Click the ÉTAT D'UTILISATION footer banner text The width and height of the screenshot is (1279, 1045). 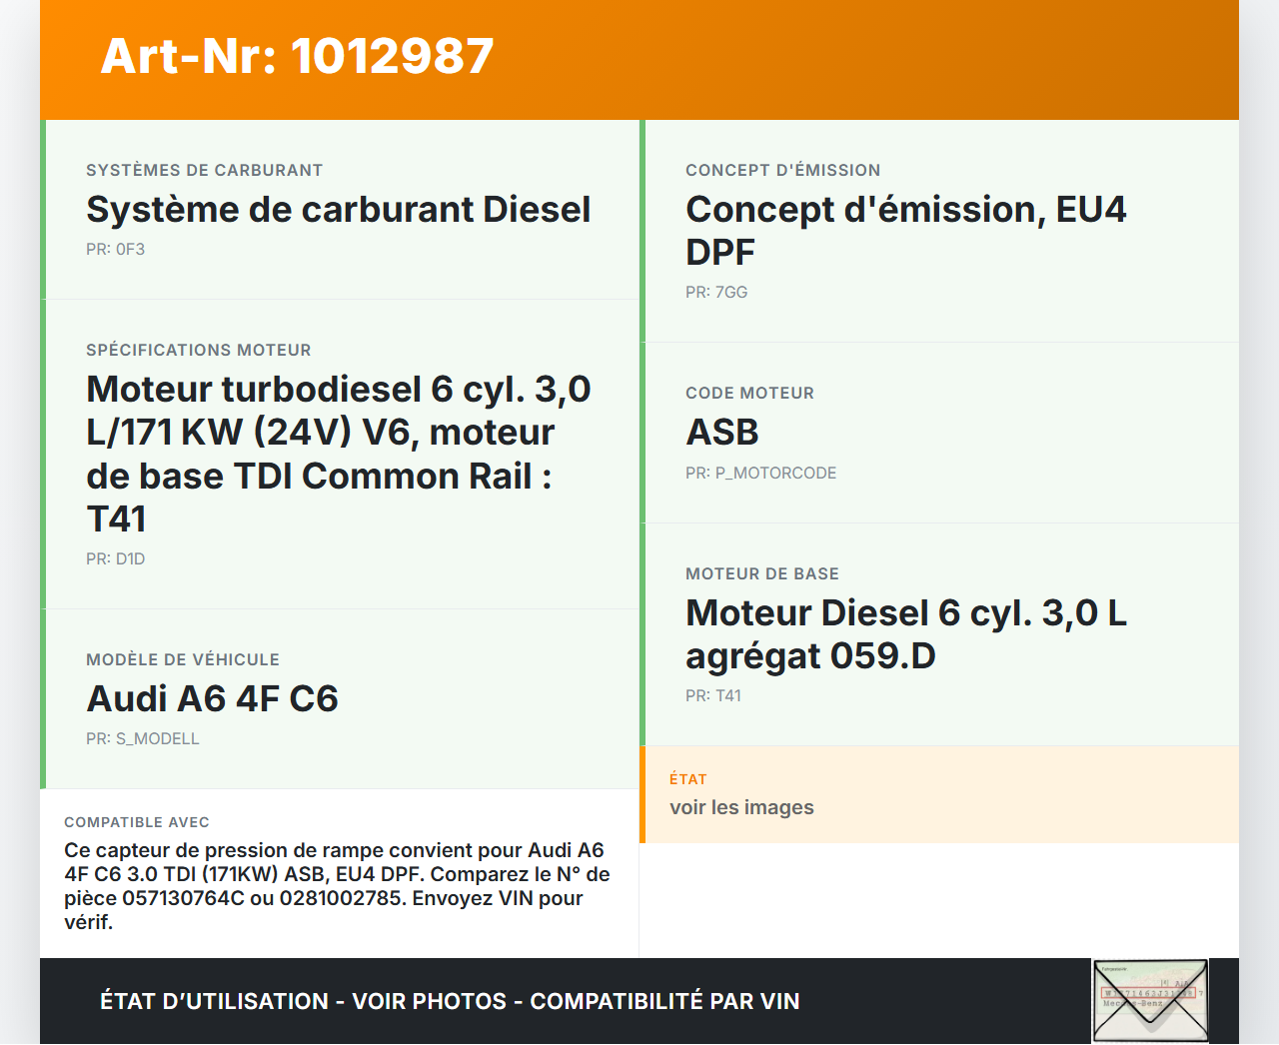coord(450,1001)
